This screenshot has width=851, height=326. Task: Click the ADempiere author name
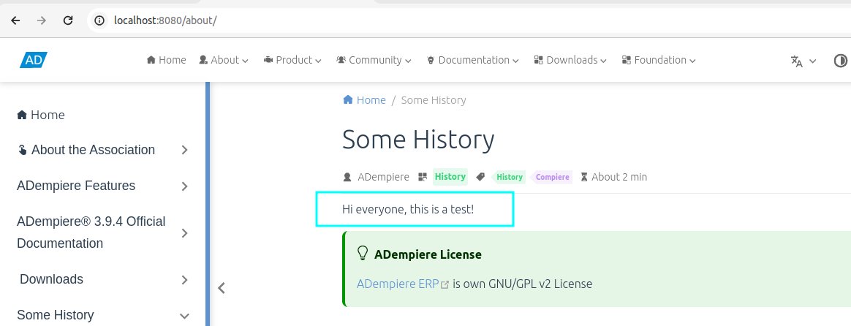(x=384, y=177)
